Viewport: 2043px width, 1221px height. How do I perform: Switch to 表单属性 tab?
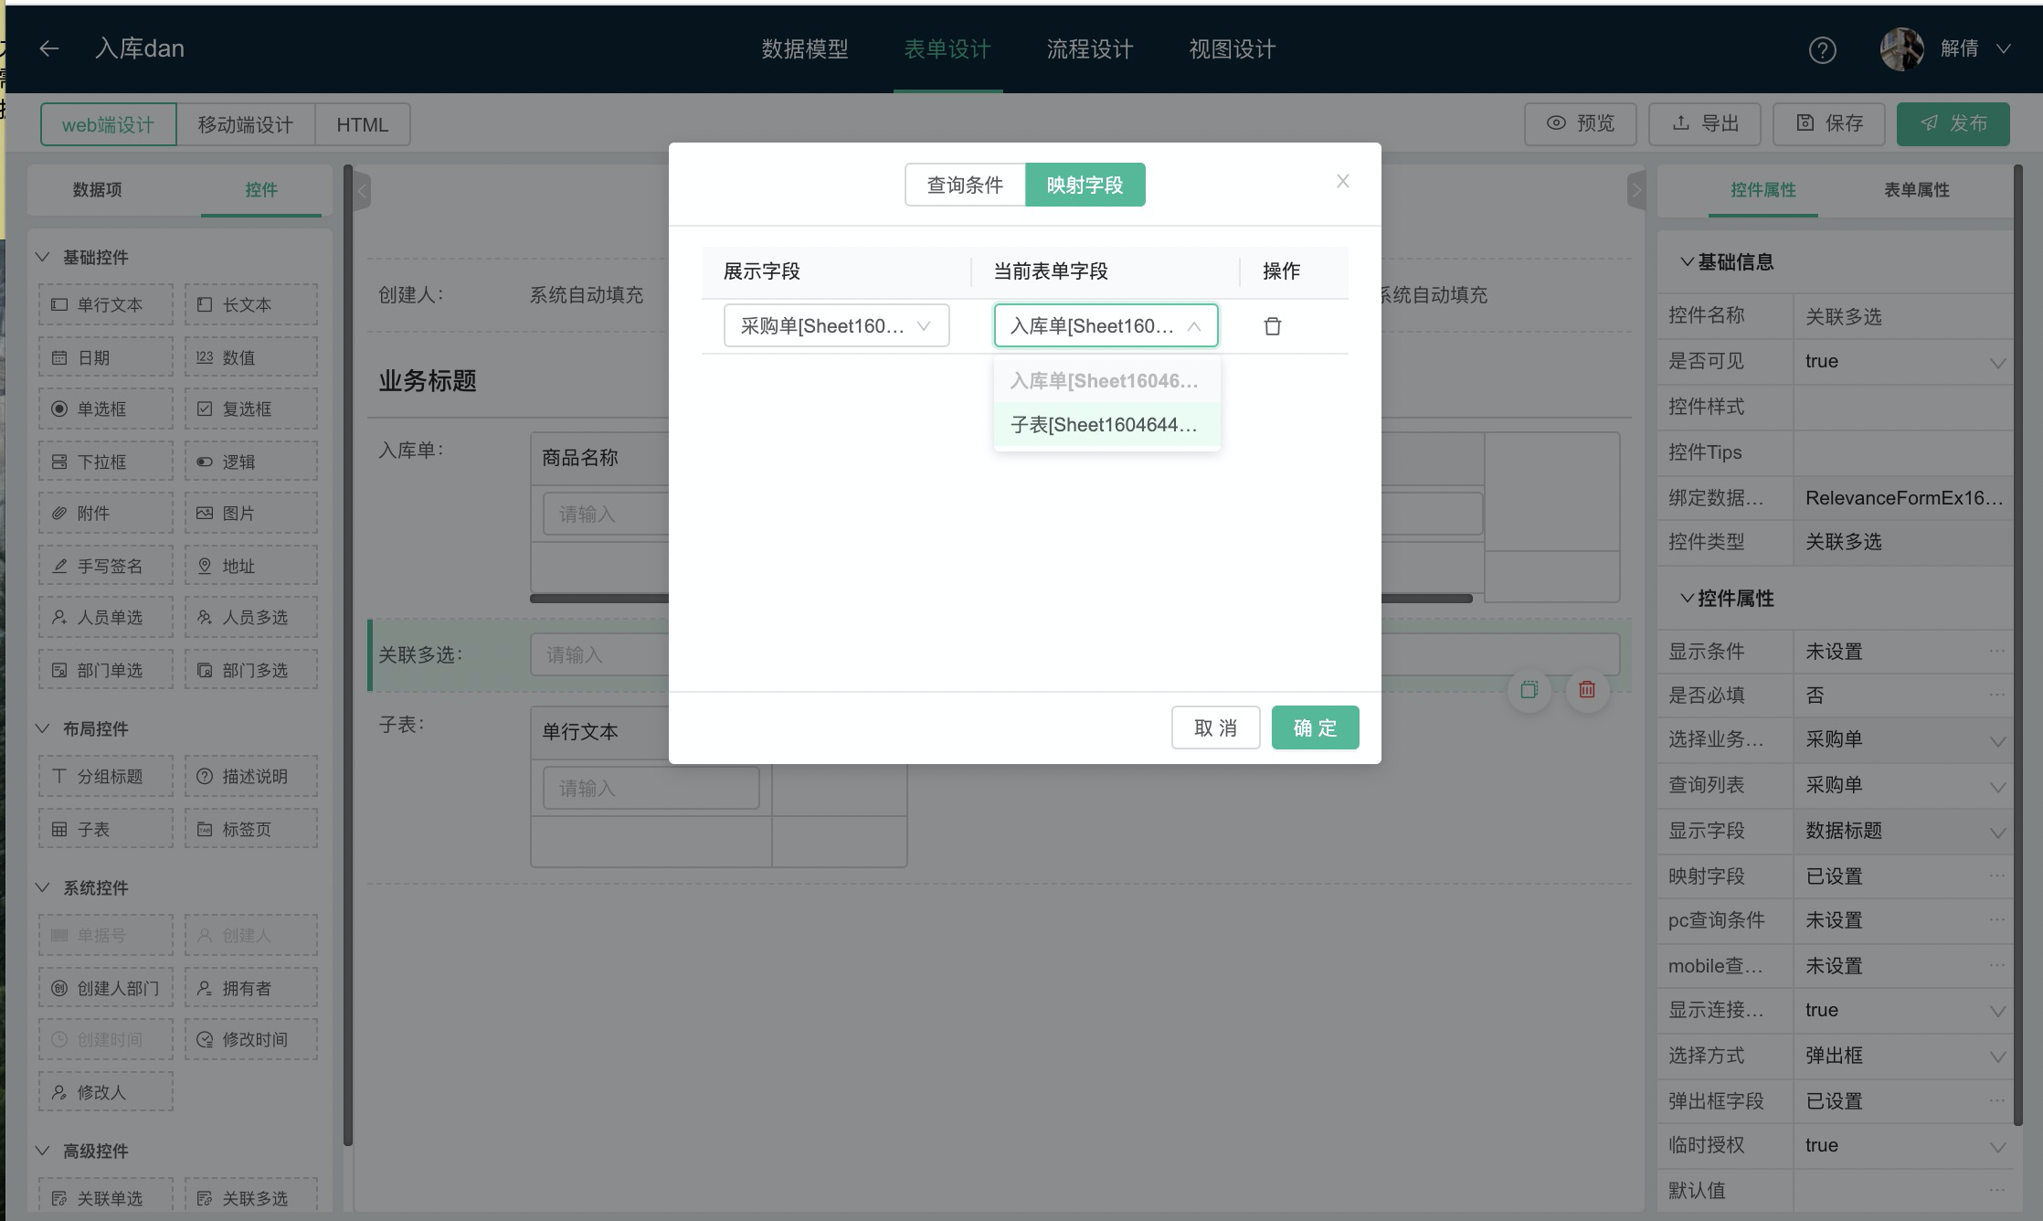1917,190
